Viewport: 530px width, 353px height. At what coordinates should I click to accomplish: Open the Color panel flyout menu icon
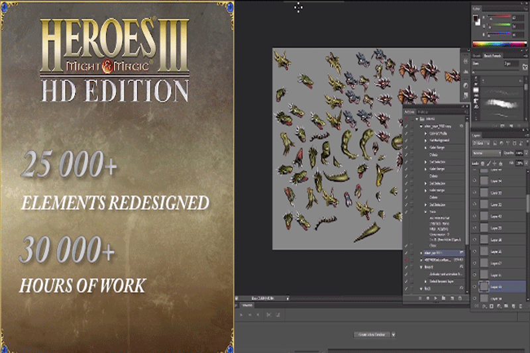pos(525,9)
